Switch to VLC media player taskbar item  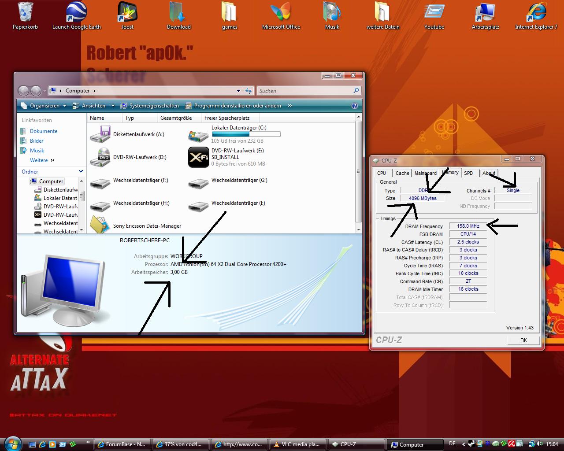[297, 444]
